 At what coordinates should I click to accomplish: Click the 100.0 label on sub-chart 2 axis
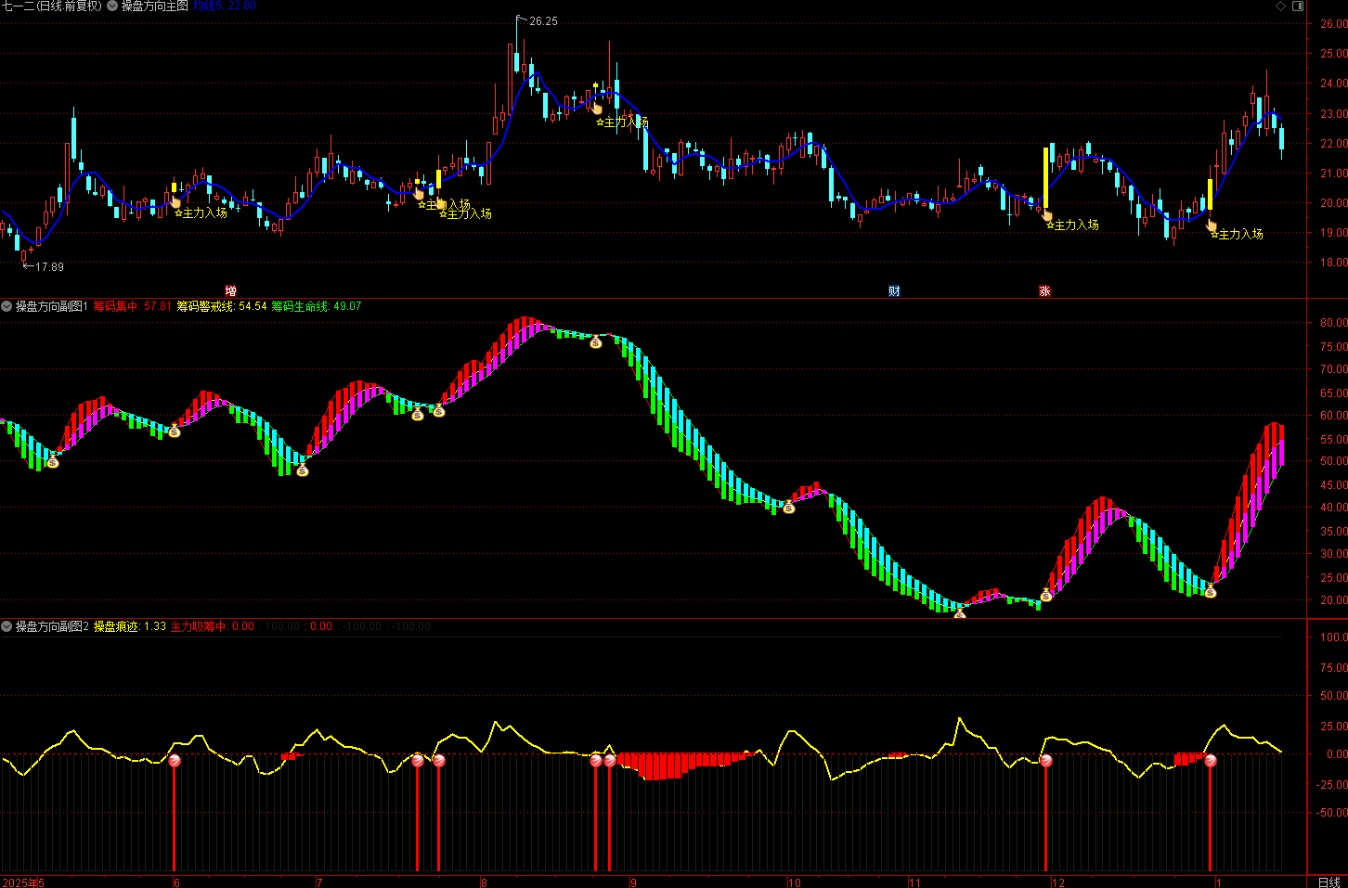tap(1333, 637)
